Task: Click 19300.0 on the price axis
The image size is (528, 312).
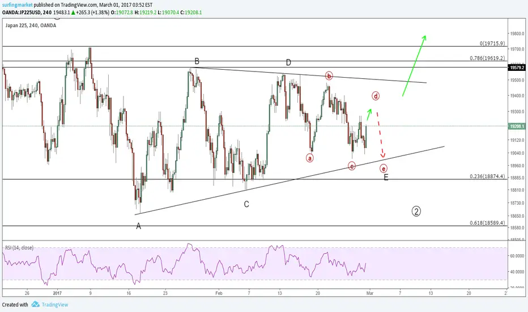Action: (x=517, y=112)
